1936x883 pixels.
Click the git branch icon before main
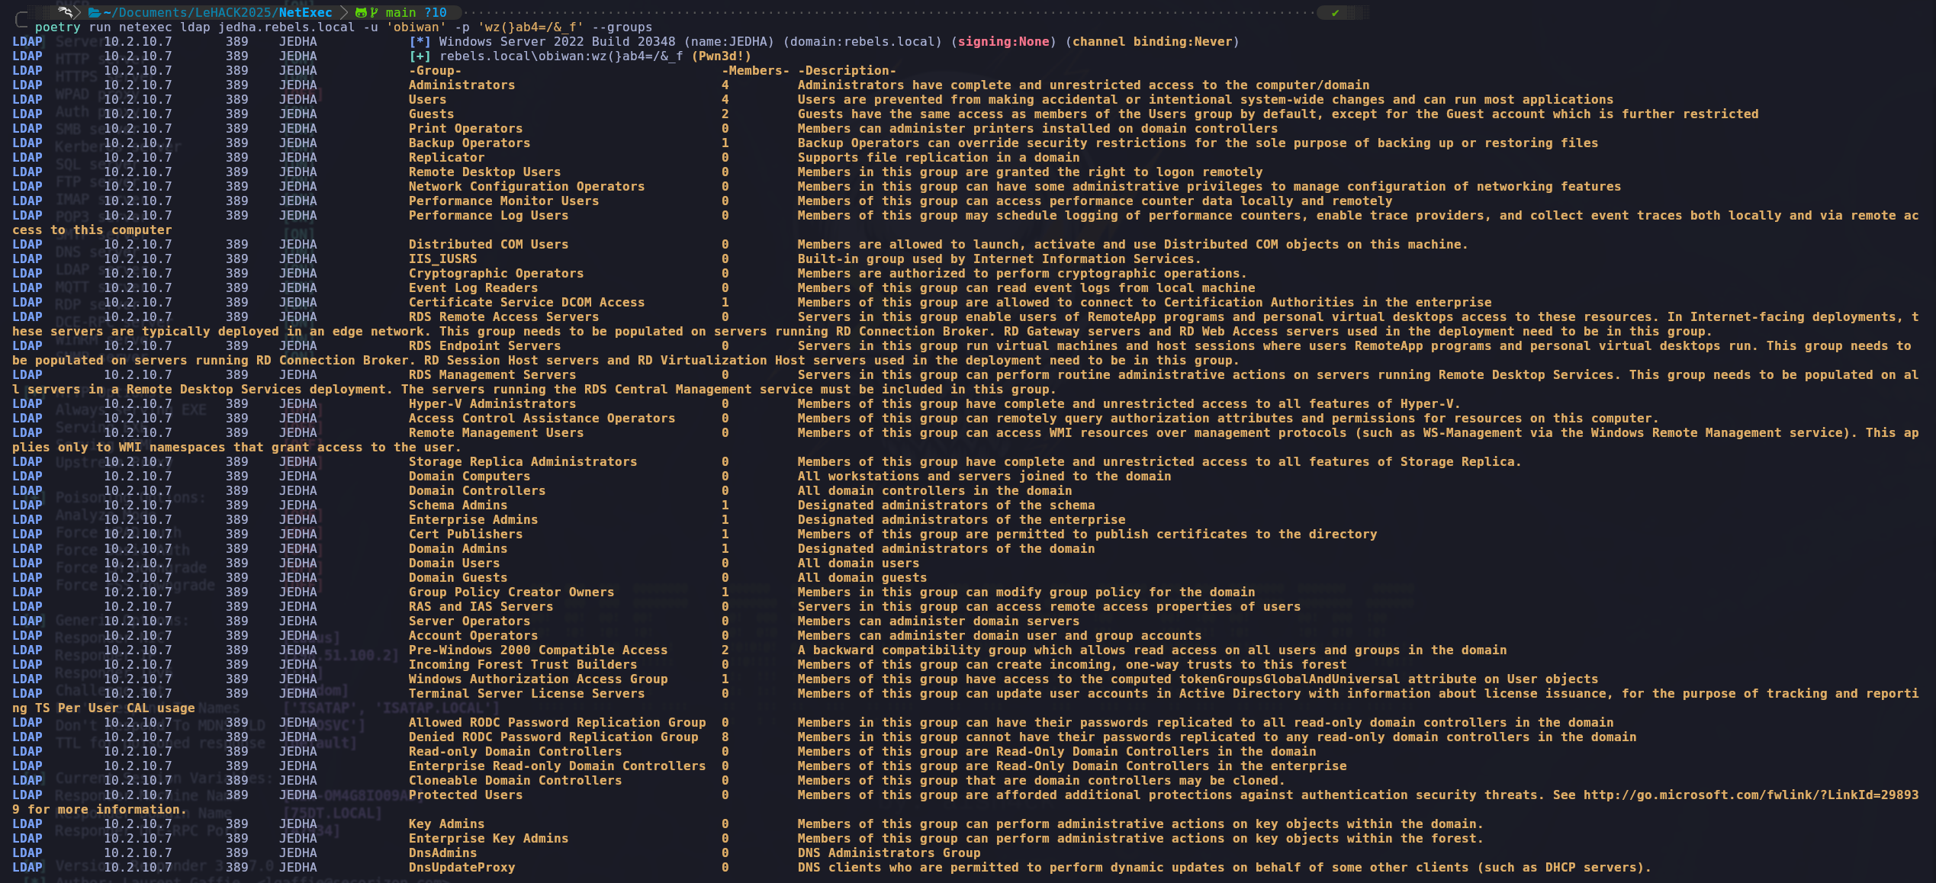coord(374,12)
